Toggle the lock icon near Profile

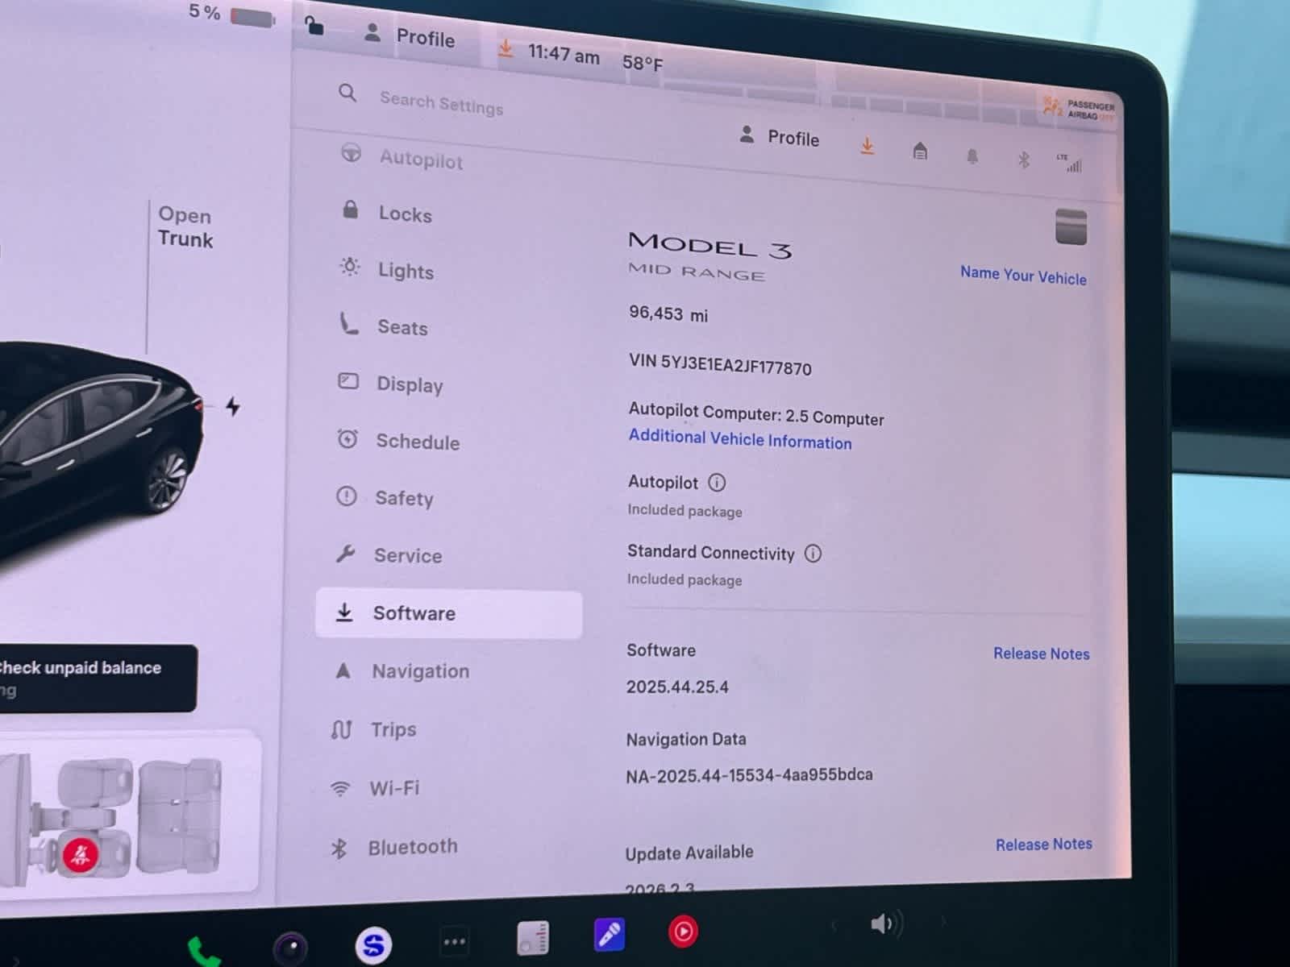click(313, 27)
